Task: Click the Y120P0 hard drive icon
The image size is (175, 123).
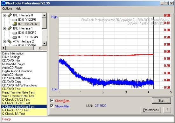Action: [x=15, y=20]
